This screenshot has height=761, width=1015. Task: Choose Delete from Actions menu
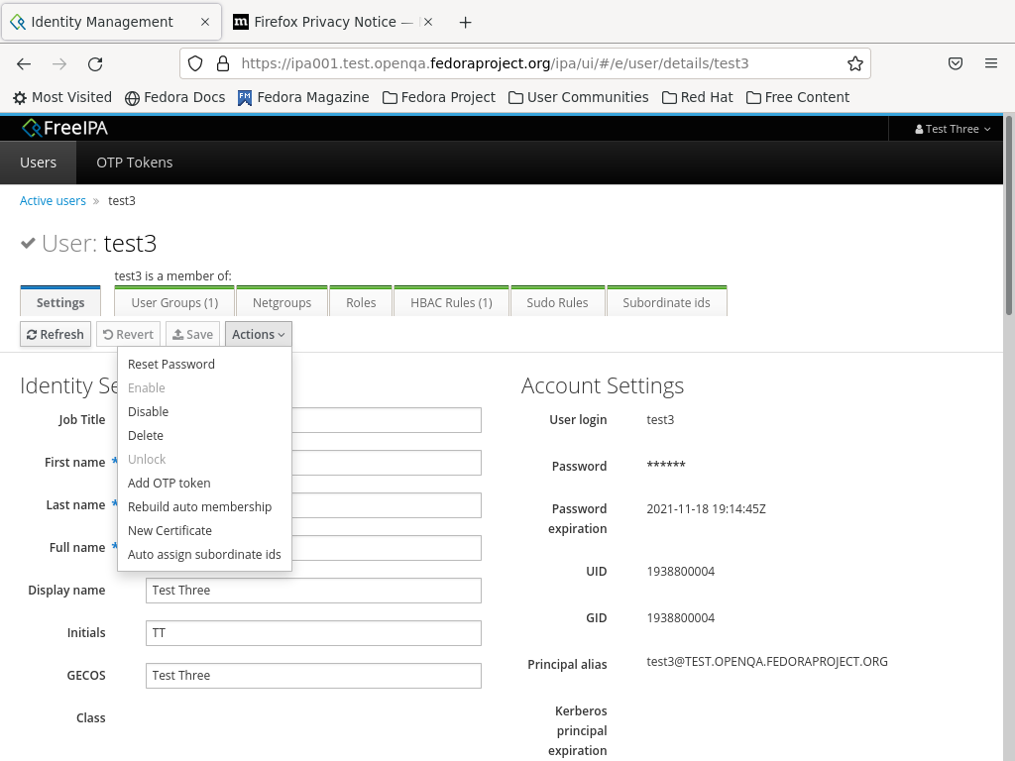pos(204,436)
